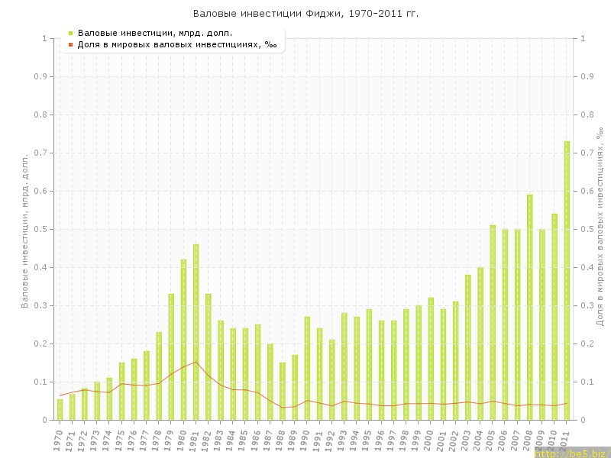Select the bar for year 2000
Image resolution: width=611 pixels, height=458 pixels.
431,359
